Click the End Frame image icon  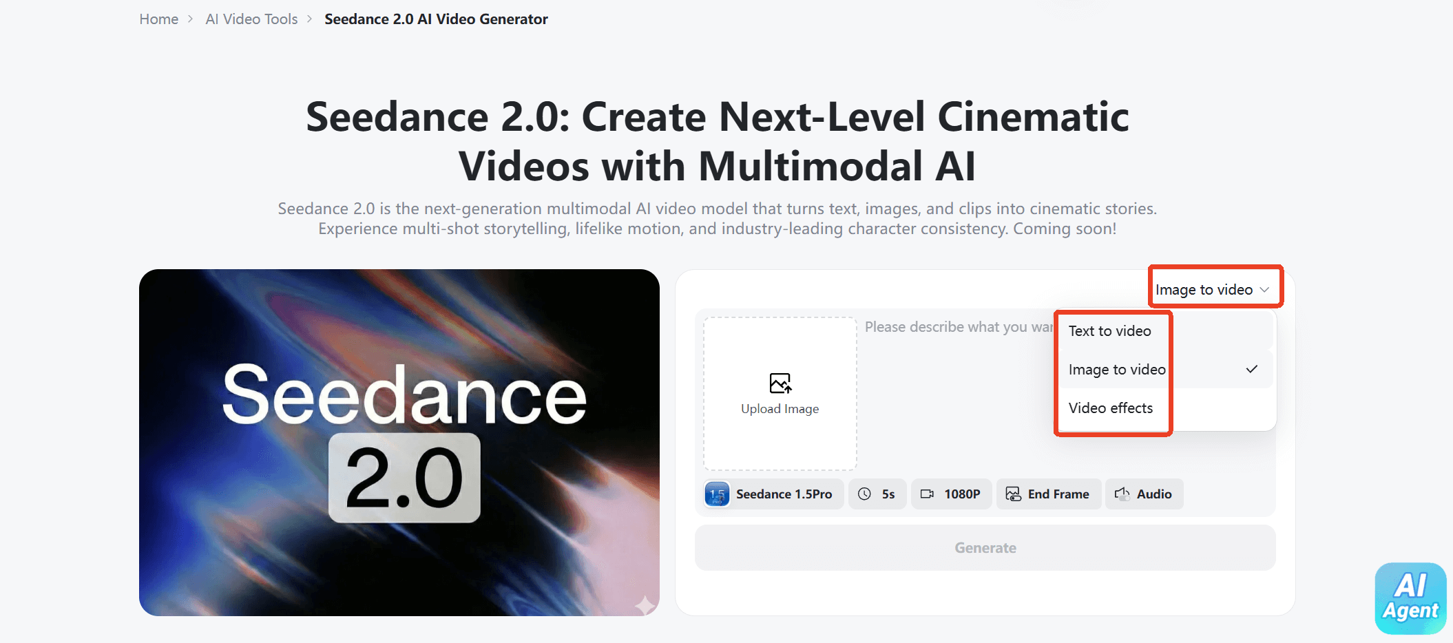pos(1013,494)
